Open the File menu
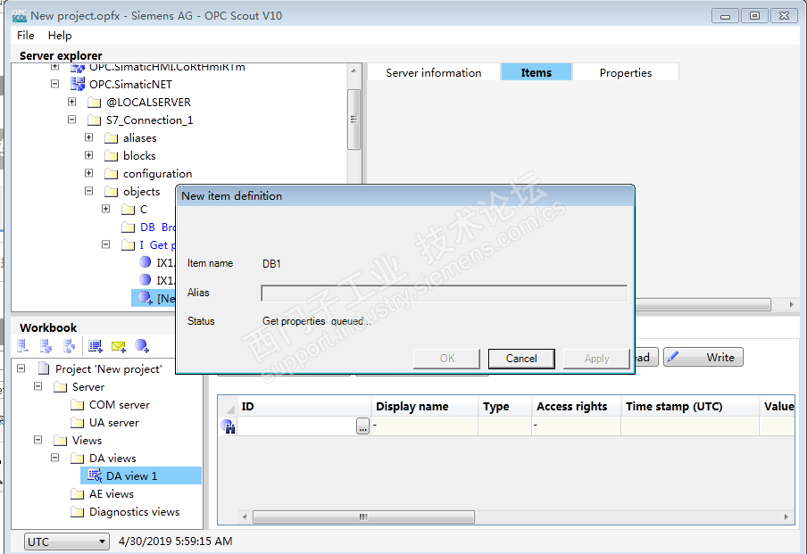Image resolution: width=807 pixels, height=554 pixels. pyautogui.click(x=25, y=36)
